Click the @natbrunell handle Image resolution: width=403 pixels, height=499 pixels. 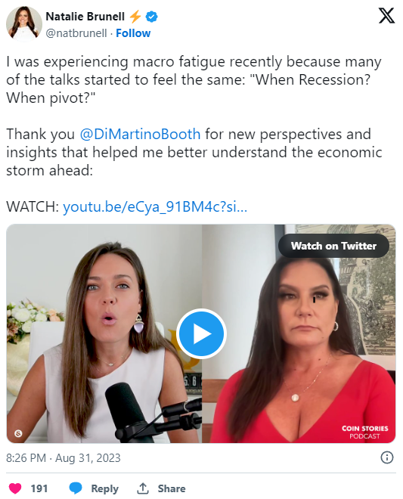click(x=76, y=33)
